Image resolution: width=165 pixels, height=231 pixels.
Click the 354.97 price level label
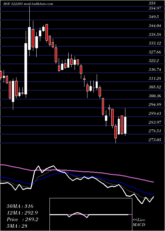(155, 8)
